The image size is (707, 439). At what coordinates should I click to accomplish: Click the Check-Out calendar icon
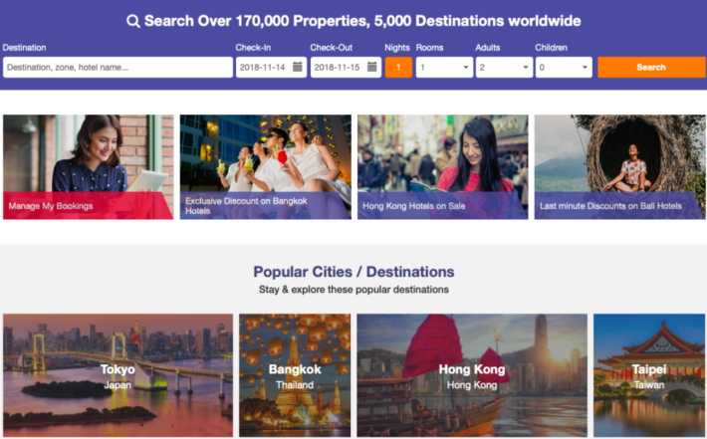[x=372, y=67]
